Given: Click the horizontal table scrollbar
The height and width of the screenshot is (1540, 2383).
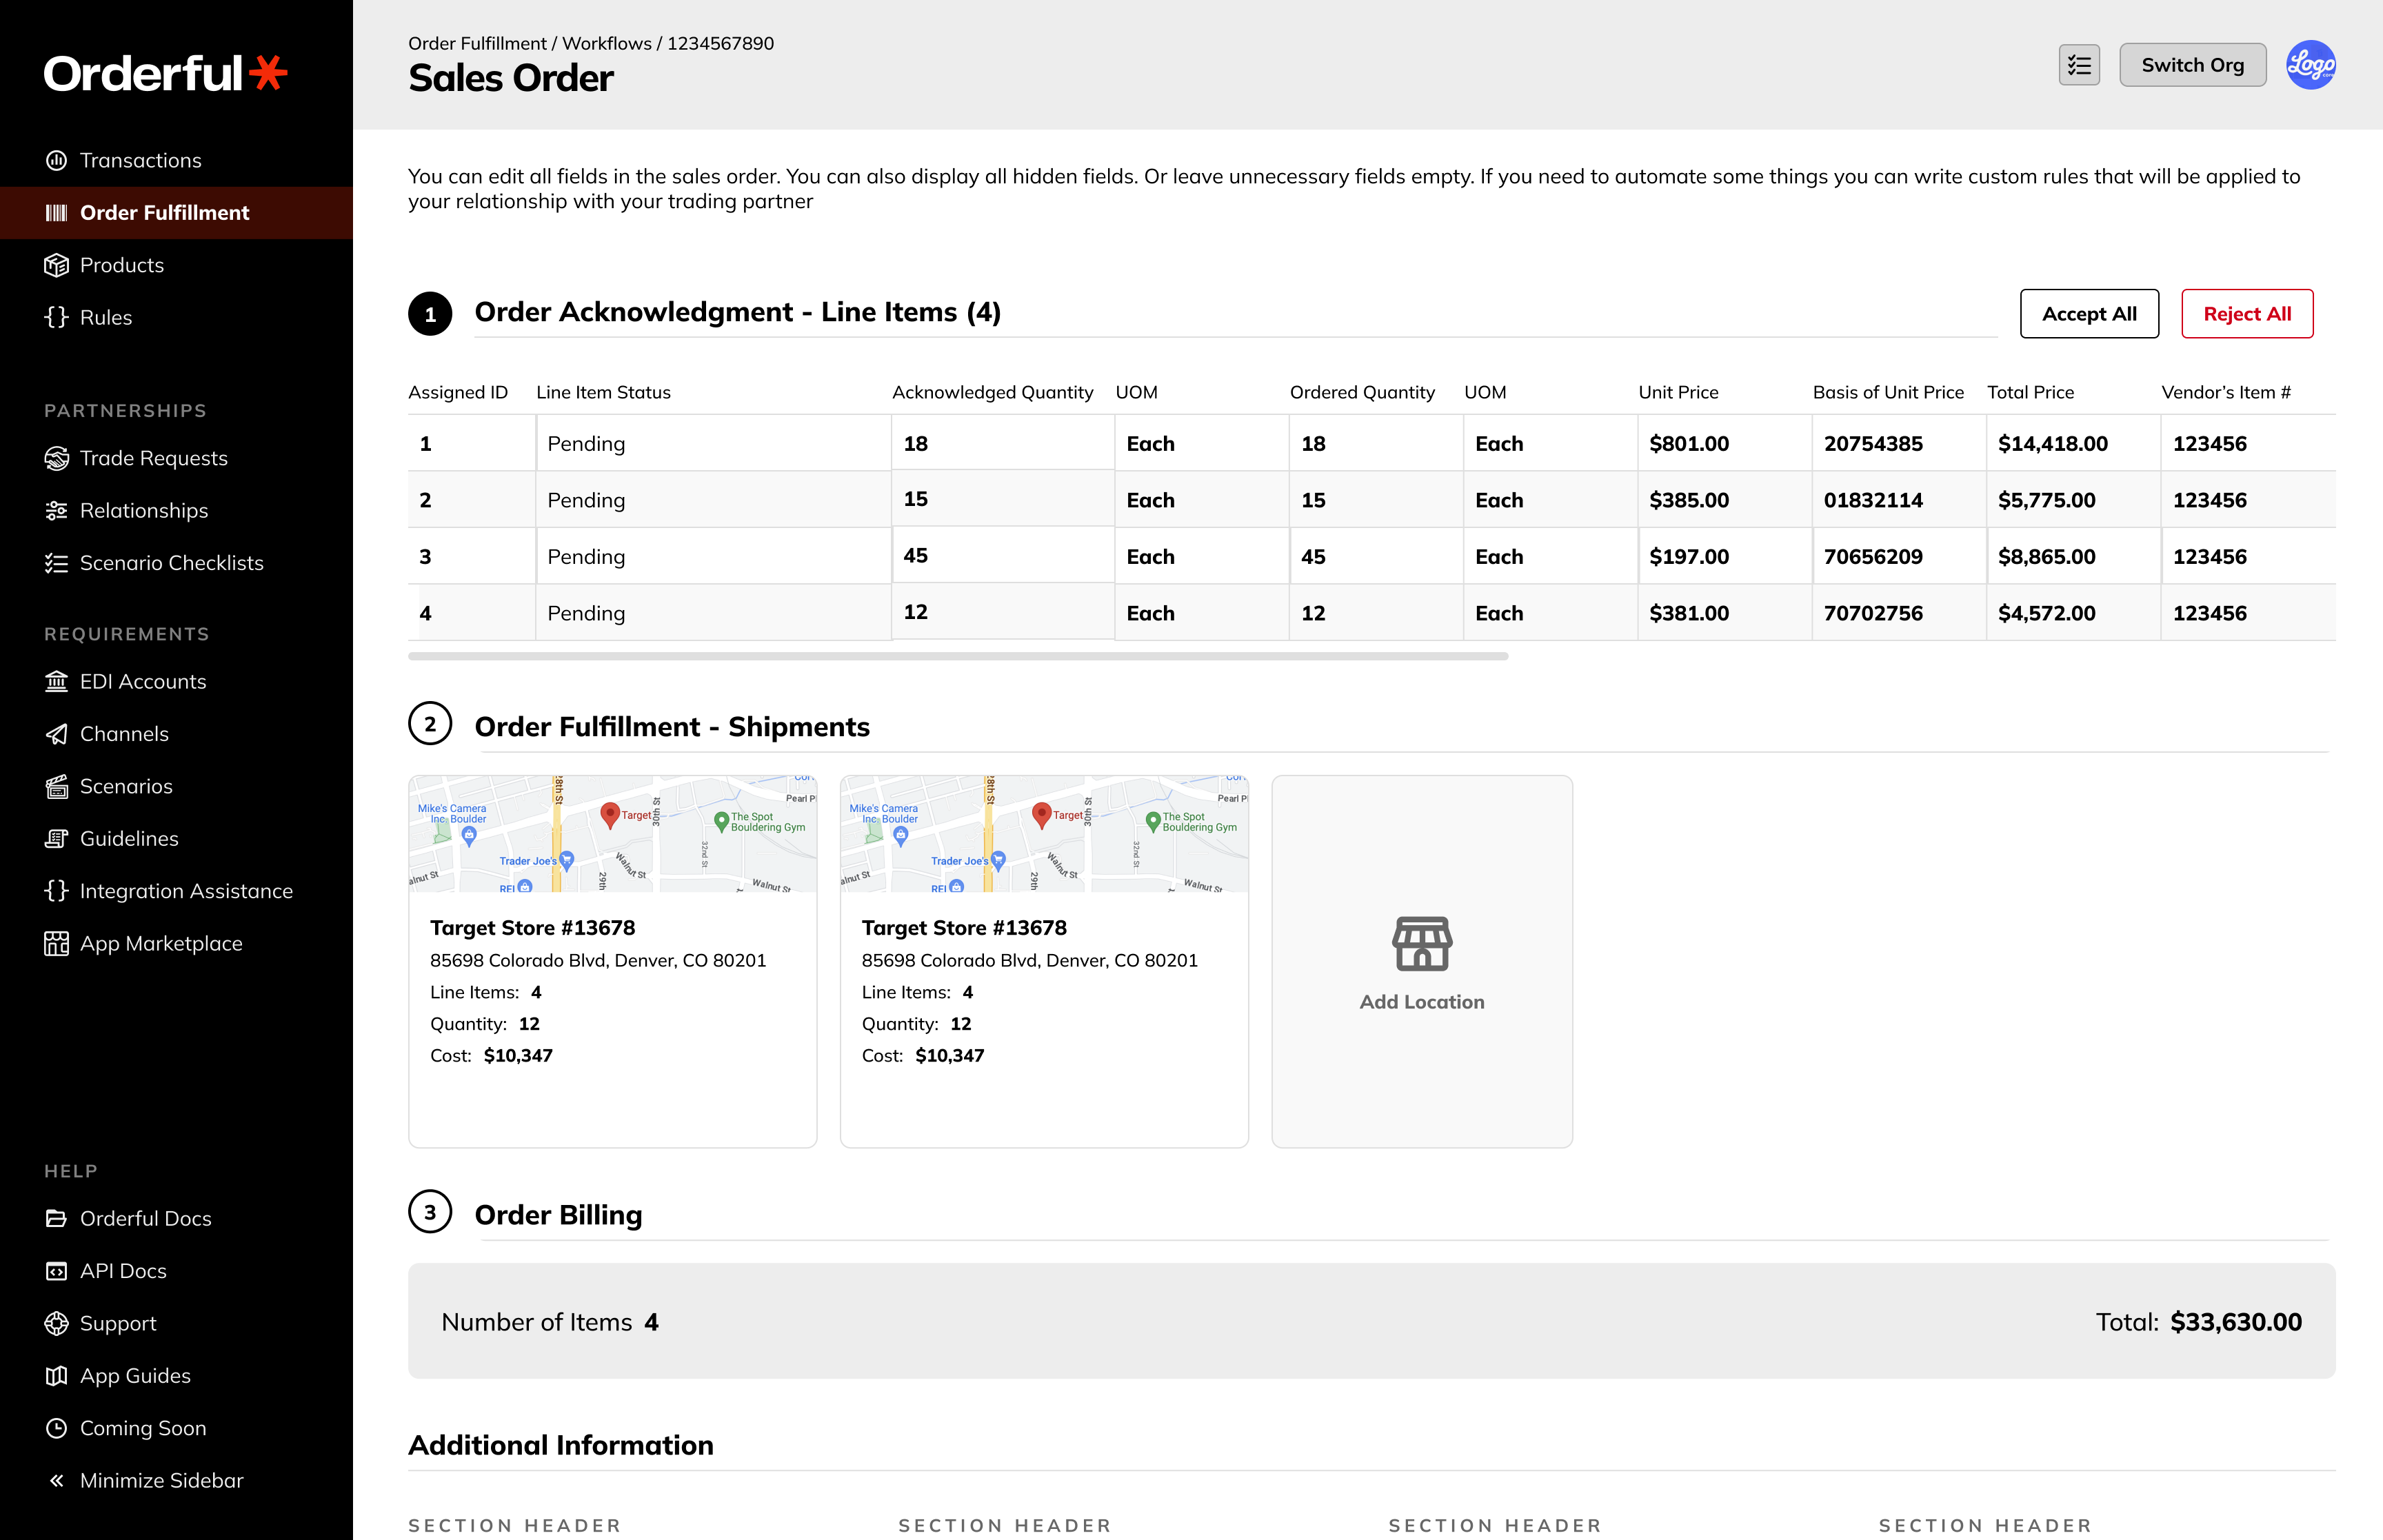Looking at the screenshot, I should [958, 657].
